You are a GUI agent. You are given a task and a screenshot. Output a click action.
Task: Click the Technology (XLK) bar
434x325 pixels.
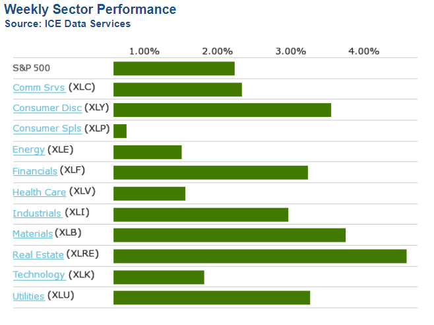(158, 277)
